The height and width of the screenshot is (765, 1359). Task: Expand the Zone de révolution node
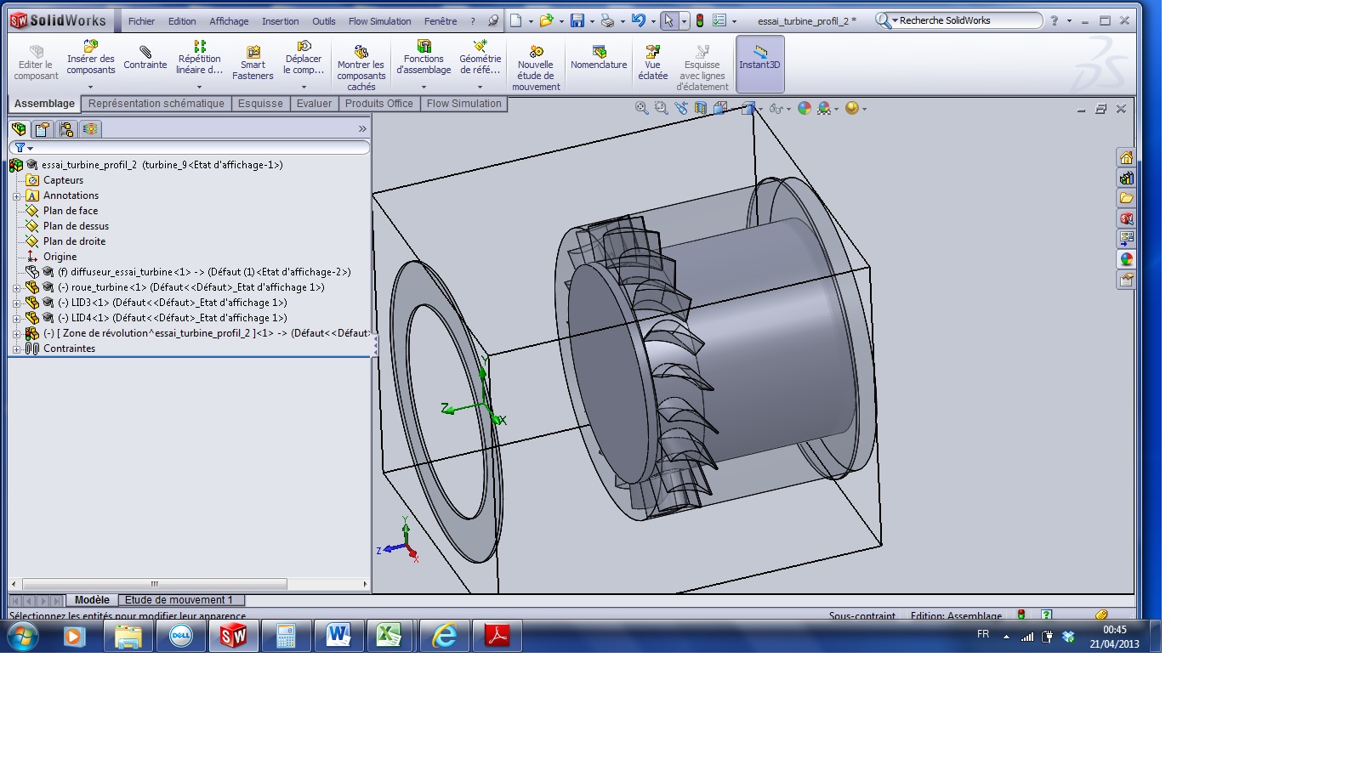point(16,333)
